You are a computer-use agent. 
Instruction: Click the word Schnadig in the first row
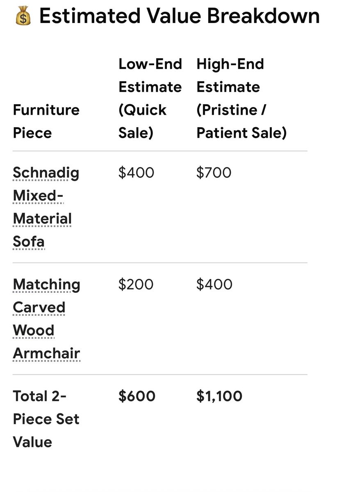(46, 173)
